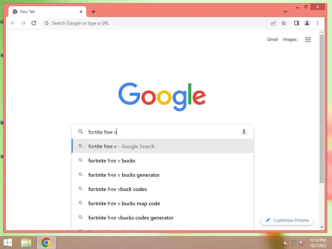Click the Google logo
The image size is (332, 249).
[162, 97]
